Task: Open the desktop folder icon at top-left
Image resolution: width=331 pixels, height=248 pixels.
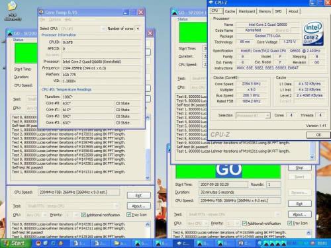Action: click(13, 6)
